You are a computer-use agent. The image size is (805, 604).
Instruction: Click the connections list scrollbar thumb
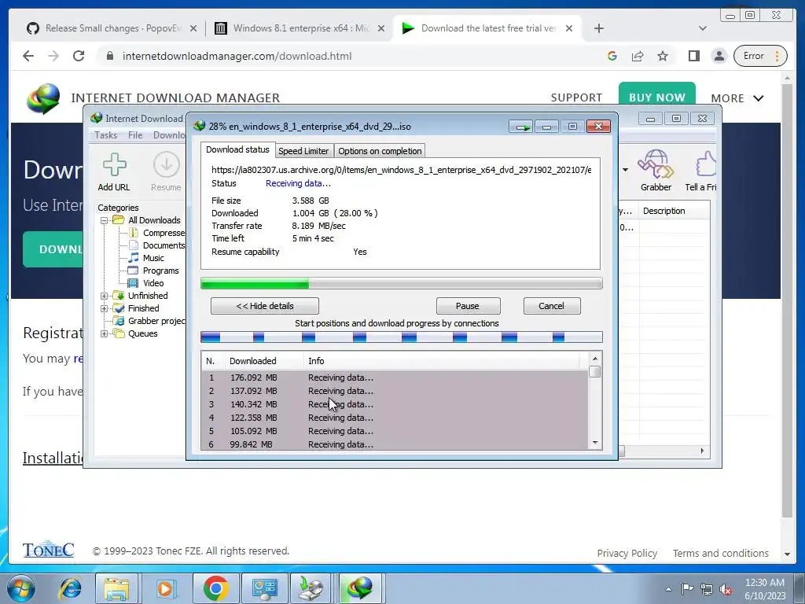pos(595,371)
